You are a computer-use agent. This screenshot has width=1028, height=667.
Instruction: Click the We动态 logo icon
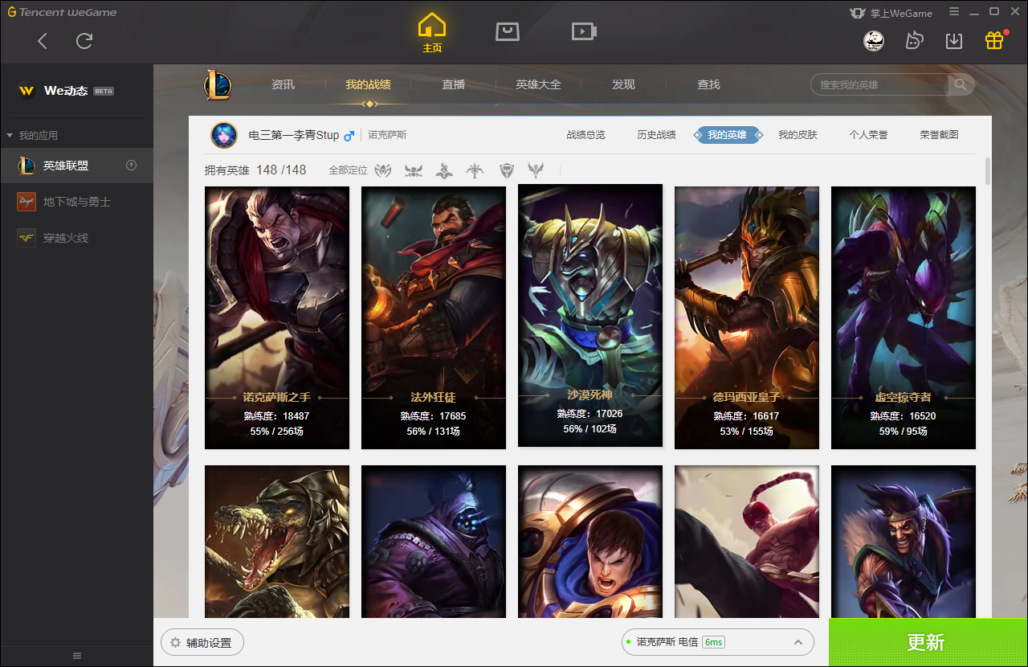[27, 91]
